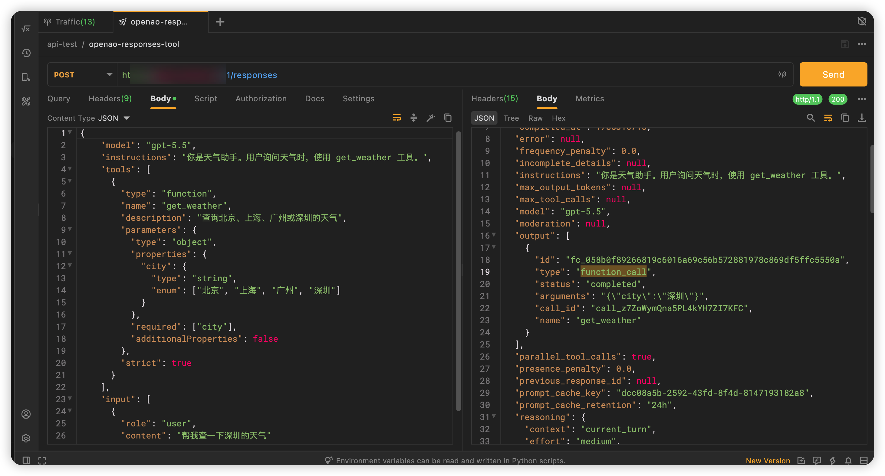Switch to the Traffic(13) tab
This screenshot has width=885, height=476.
click(x=75, y=22)
